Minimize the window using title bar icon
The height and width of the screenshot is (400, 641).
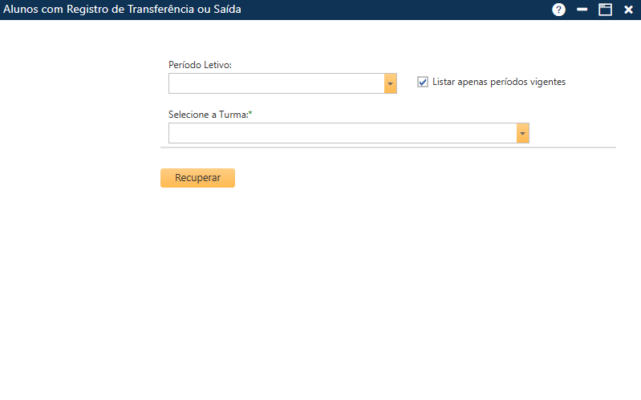click(x=582, y=10)
